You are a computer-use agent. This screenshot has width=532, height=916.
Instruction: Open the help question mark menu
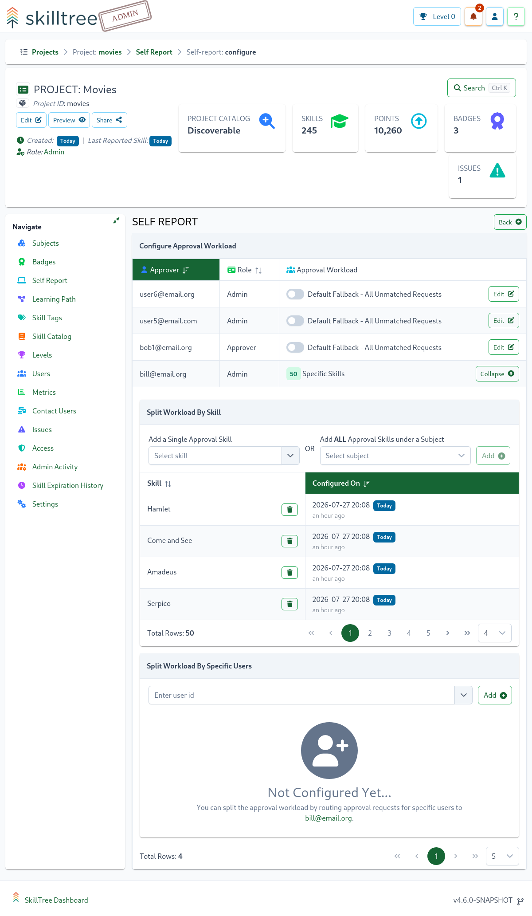point(516,16)
